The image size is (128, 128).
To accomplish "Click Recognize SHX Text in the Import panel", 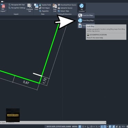I will 17,5.
